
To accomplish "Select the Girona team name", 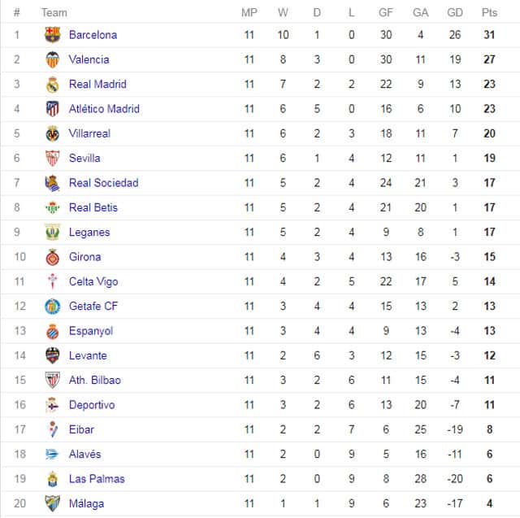I will pyautogui.click(x=84, y=257).
